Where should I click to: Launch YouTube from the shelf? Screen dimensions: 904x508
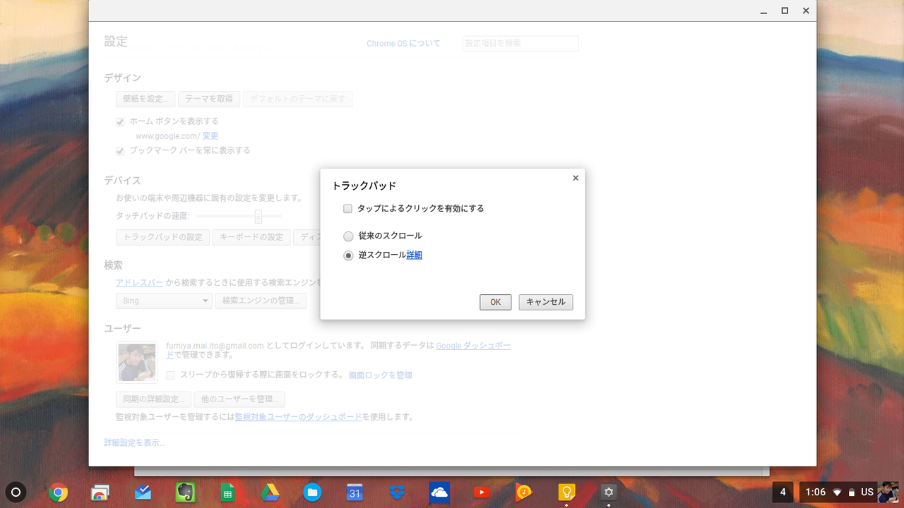(x=482, y=492)
